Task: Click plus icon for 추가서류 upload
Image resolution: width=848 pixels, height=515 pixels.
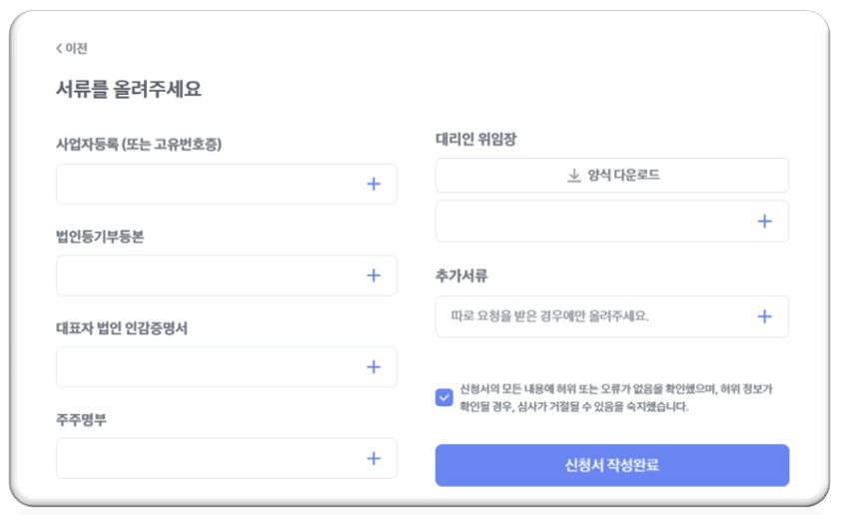Action: point(764,316)
